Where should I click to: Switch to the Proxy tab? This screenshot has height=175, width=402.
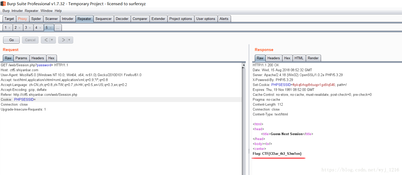[x=23, y=19]
